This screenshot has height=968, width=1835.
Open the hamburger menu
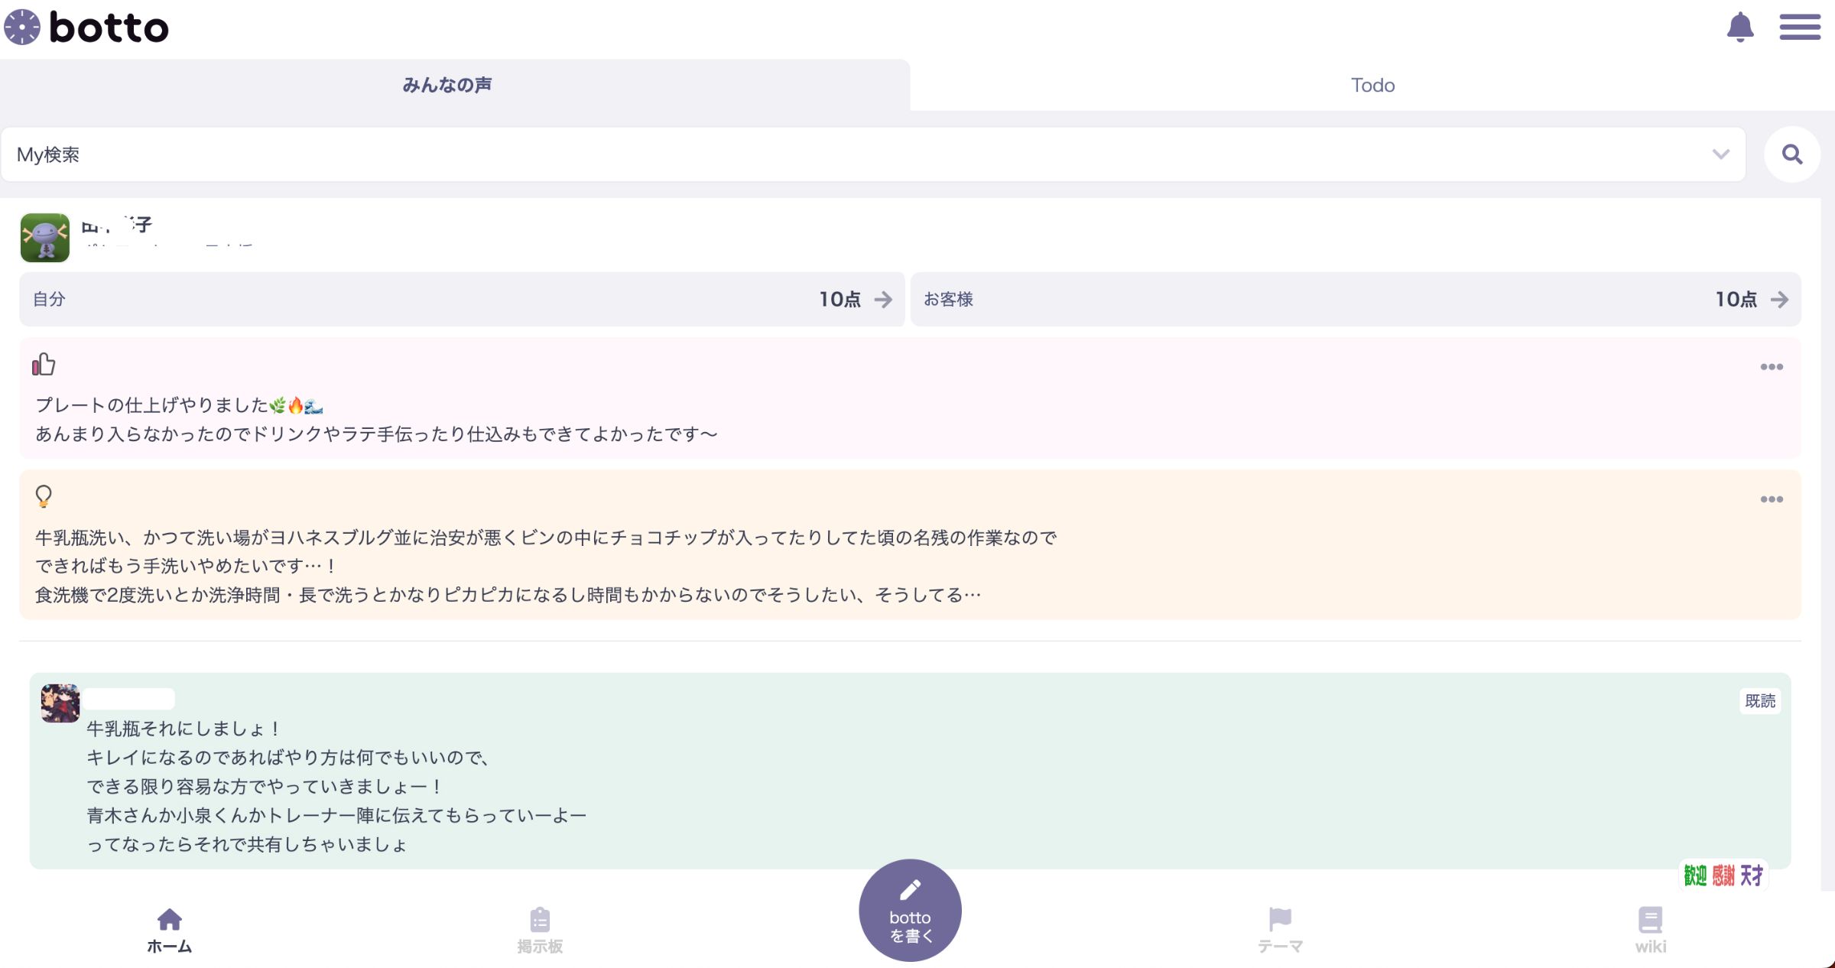1800,27
